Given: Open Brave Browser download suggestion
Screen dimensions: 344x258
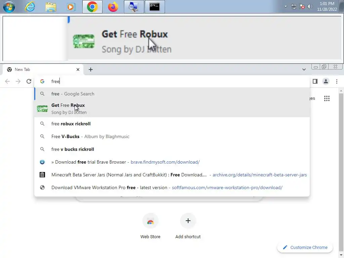Looking at the screenshot, I should (x=172, y=162).
